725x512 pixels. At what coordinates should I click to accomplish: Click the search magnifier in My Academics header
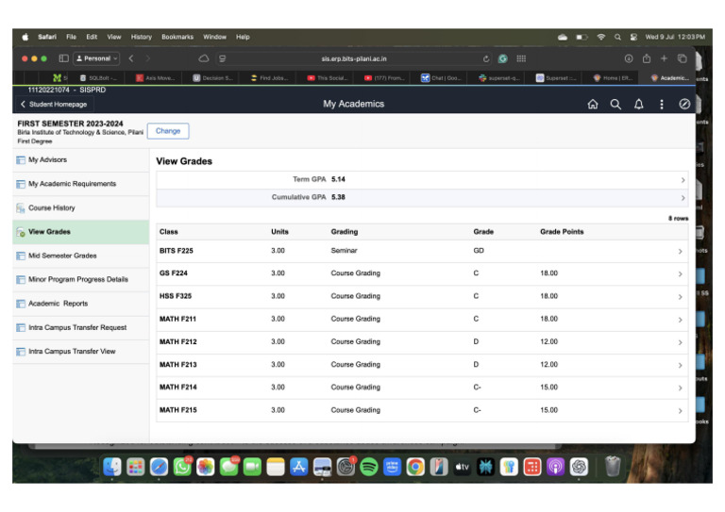click(615, 105)
